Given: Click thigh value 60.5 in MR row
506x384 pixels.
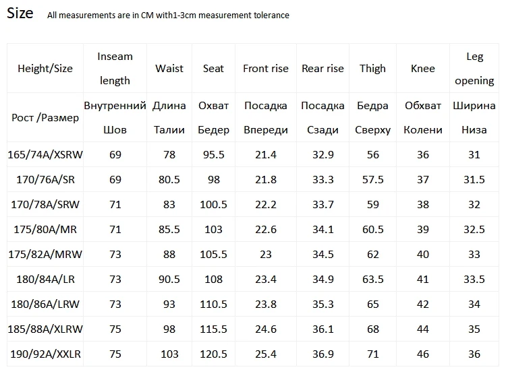Looking at the screenshot, I should point(372,229).
